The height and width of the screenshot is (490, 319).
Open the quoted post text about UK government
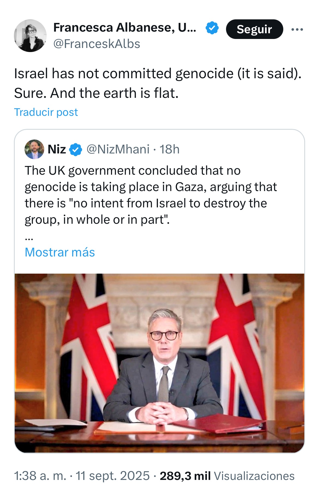coord(151,195)
